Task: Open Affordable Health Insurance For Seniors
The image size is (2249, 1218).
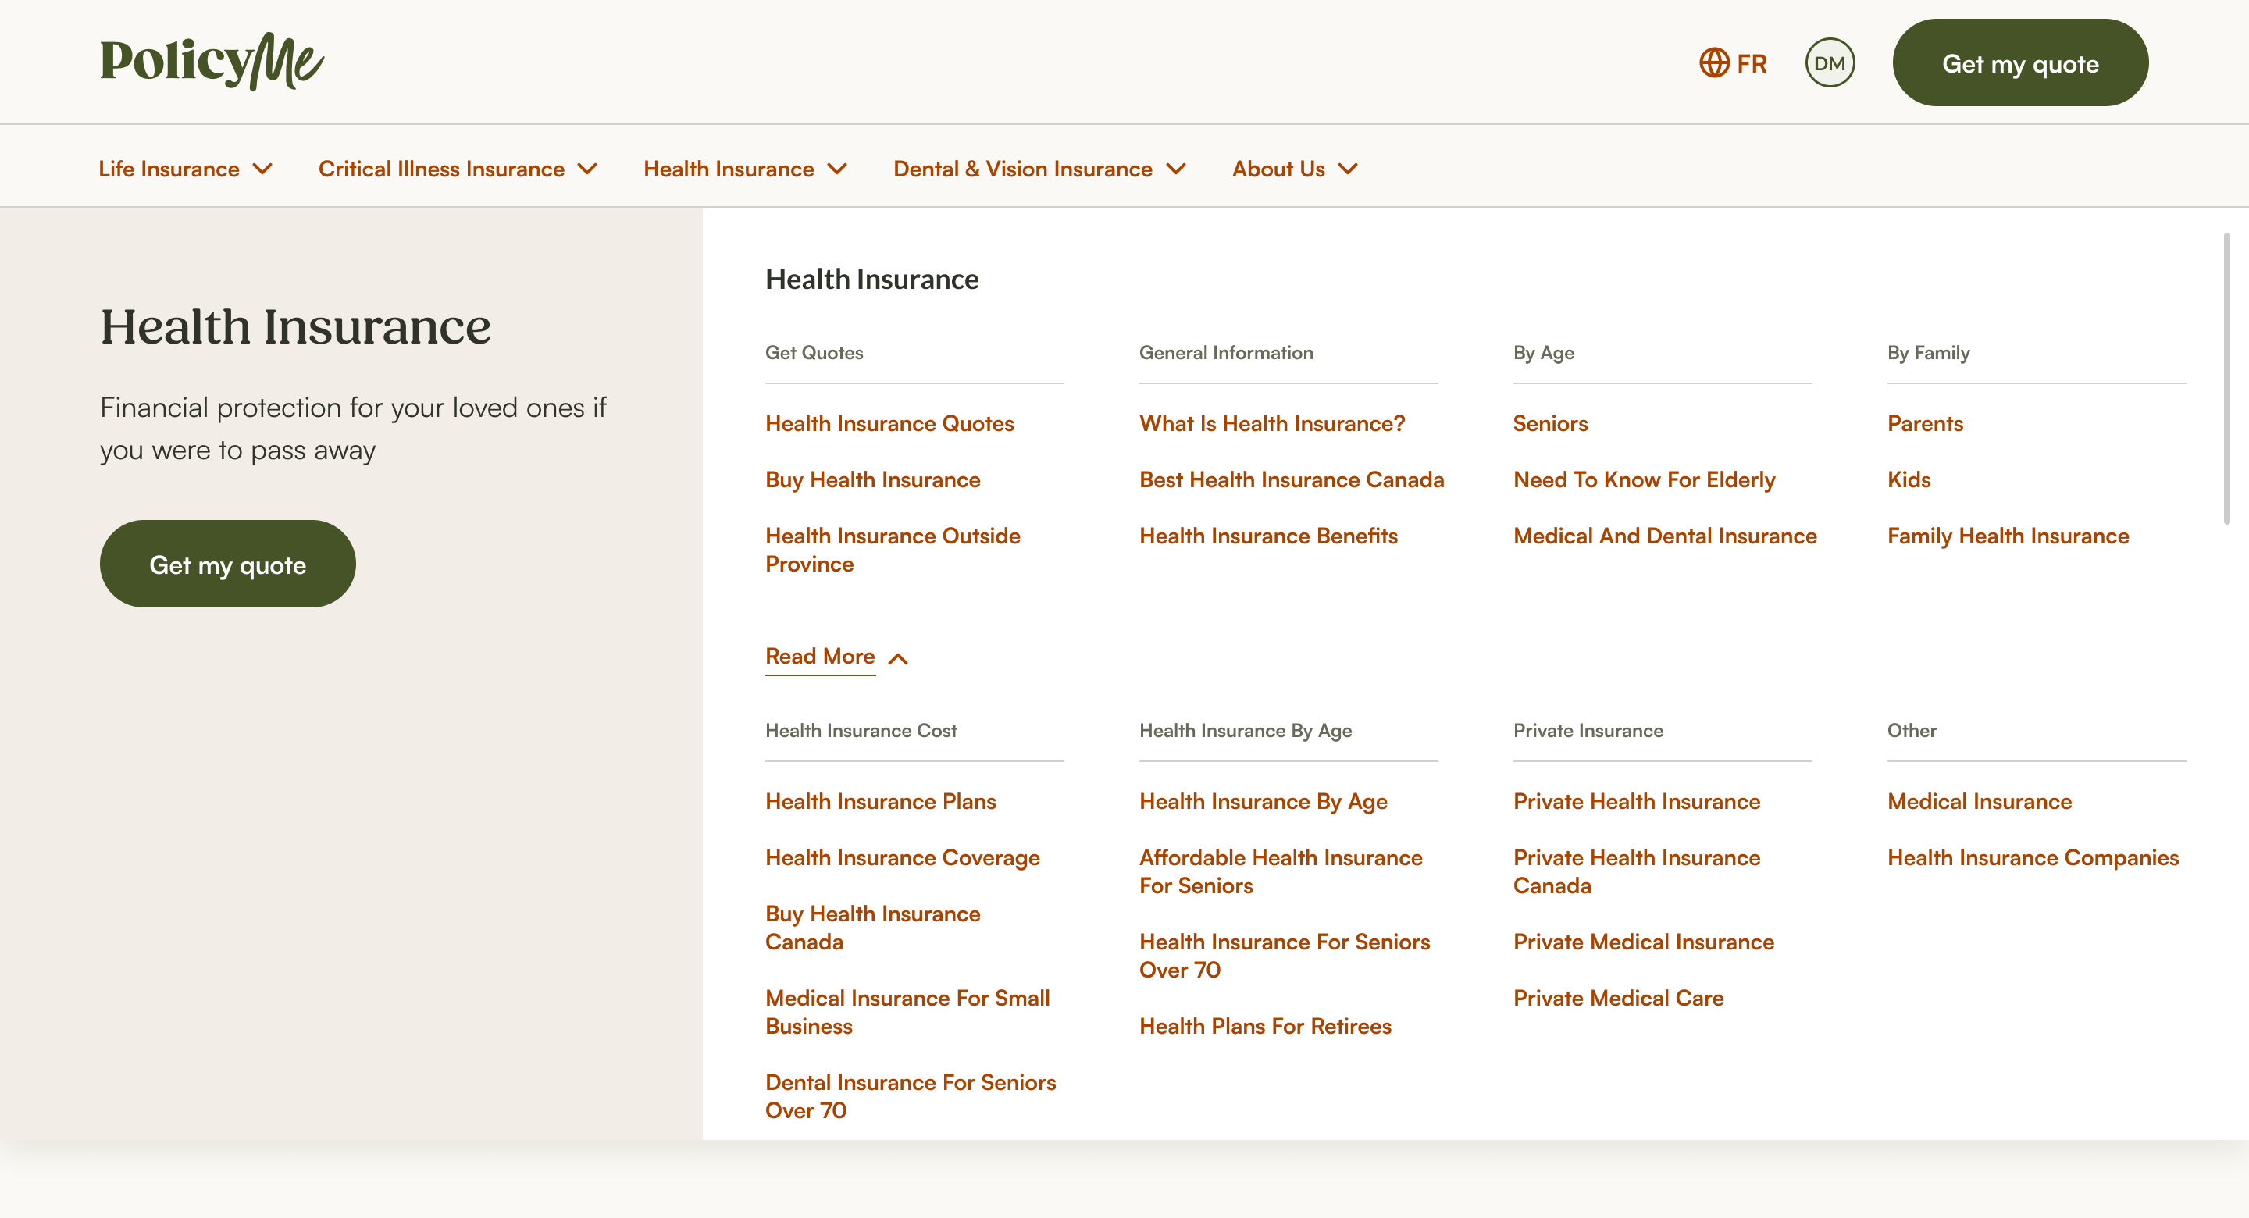Action: coord(1280,871)
